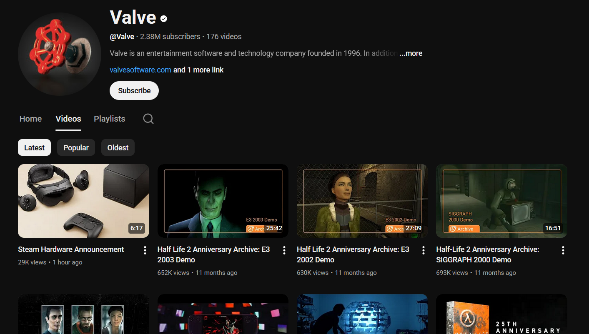This screenshot has height=334, width=589.
Task: Click the channel search magnifier icon
Action: click(148, 119)
